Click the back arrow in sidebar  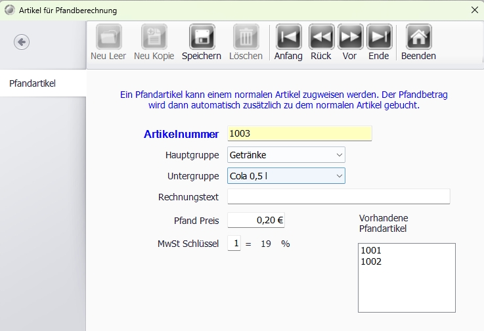pos(22,42)
